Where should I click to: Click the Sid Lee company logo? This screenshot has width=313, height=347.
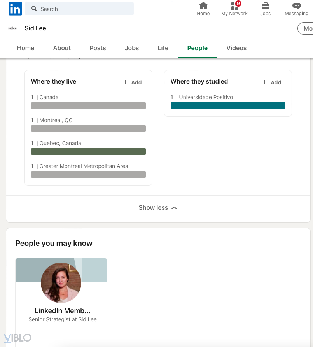click(x=12, y=28)
